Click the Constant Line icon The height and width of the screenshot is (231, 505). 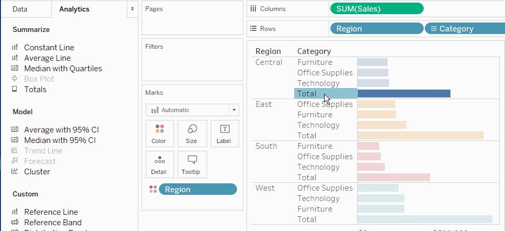[15, 48]
